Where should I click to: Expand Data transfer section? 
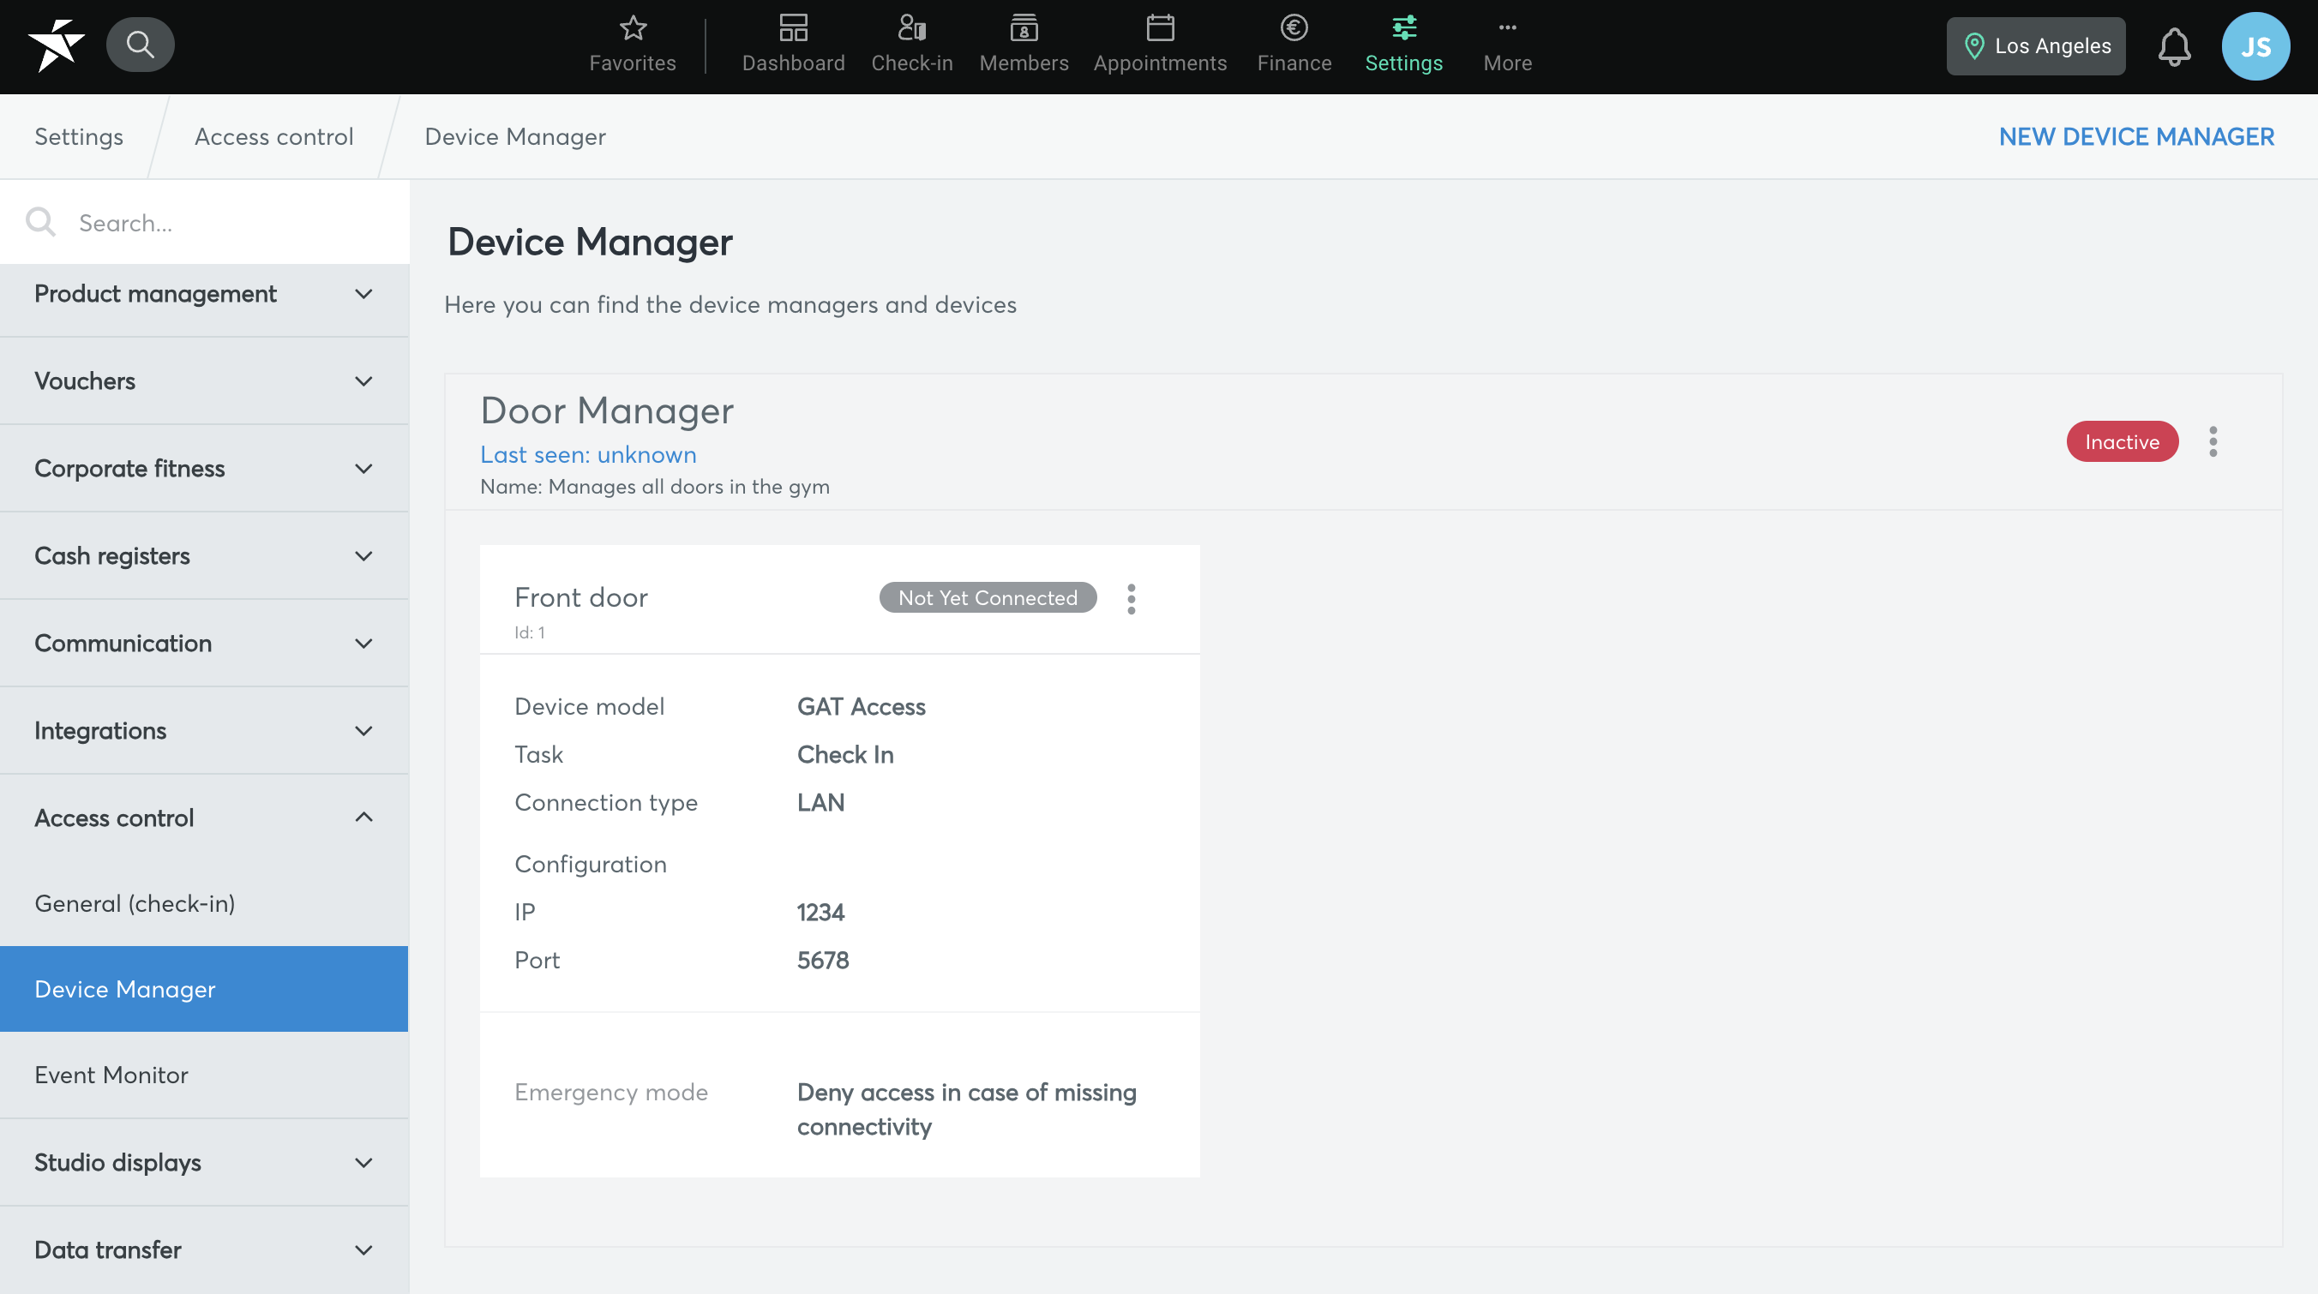coord(204,1250)
